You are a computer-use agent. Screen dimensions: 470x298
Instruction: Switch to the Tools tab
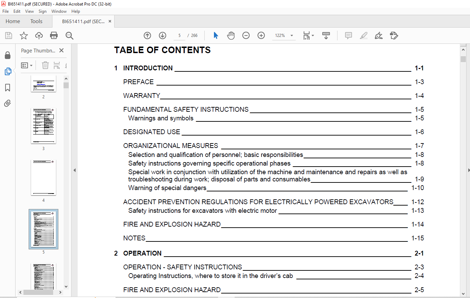[36, 21]
